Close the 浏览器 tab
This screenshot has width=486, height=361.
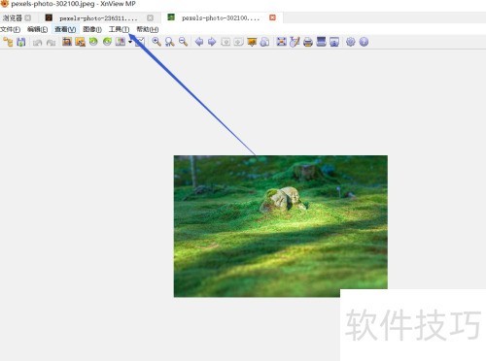click(28, 17)
